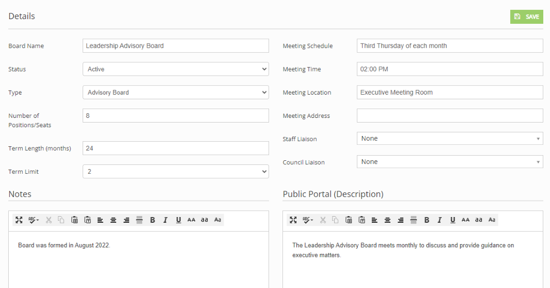
Task: Click the Meeting Time field
Action: (x=450, y=69)
